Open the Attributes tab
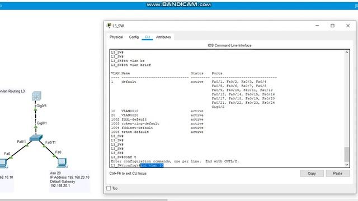Image resolution: width=358 pixels, height=201 pixels. [163, 37]
